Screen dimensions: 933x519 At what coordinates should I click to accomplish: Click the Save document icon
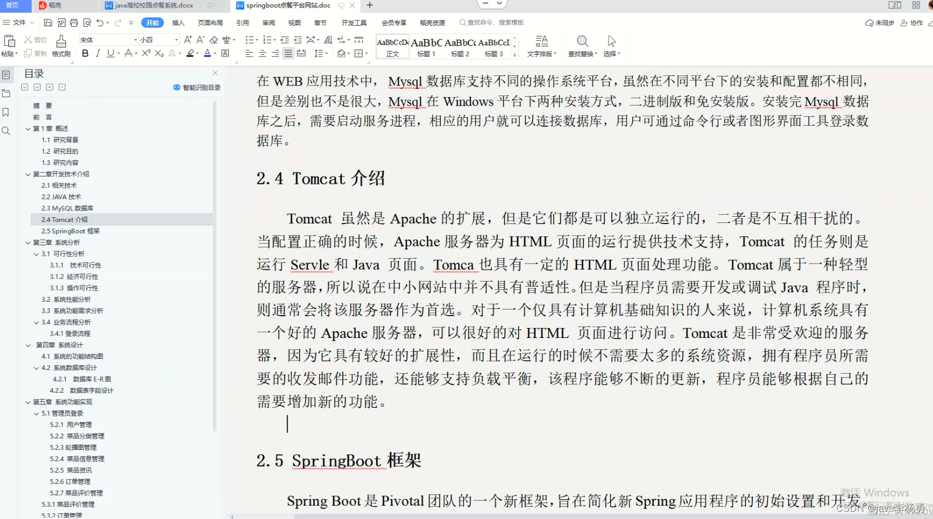[48, 22]
